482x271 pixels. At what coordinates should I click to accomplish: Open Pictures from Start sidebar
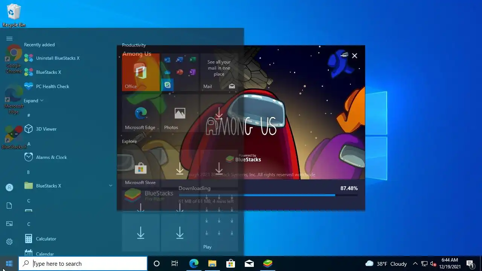[9, 224]
